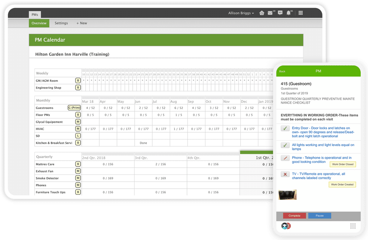Click Mattres Care 3rd Qtr. cell 2 / 156
The width and height of the screenshot is (368, 240).
(161, 164)
